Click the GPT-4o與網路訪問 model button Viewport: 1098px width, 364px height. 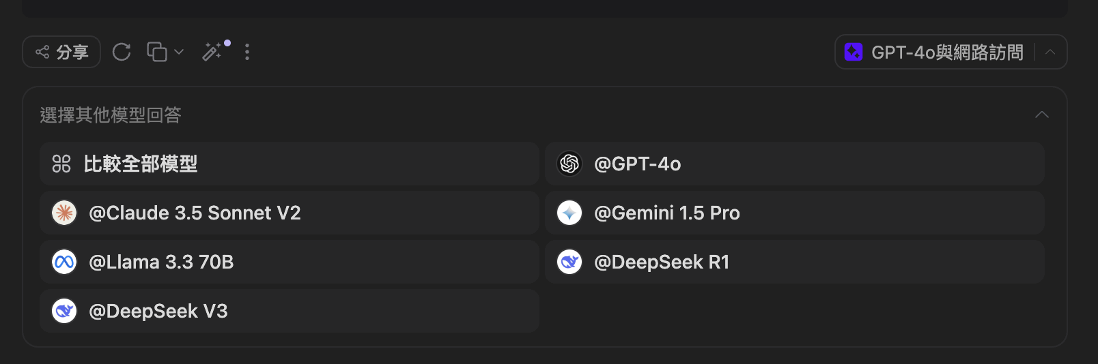click(946, 52)
